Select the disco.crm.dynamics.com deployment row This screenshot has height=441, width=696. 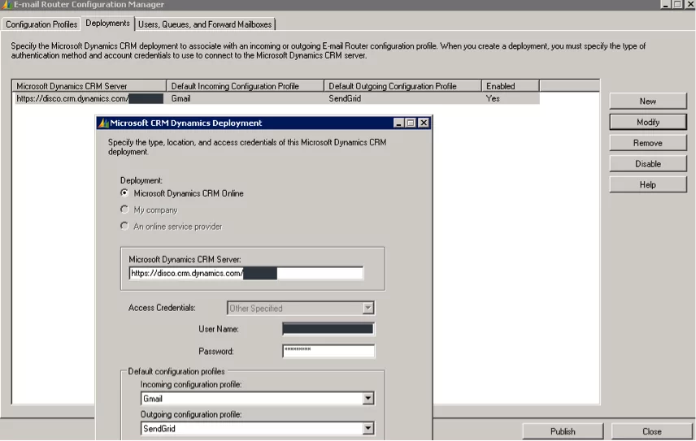(x=276, y=98)
